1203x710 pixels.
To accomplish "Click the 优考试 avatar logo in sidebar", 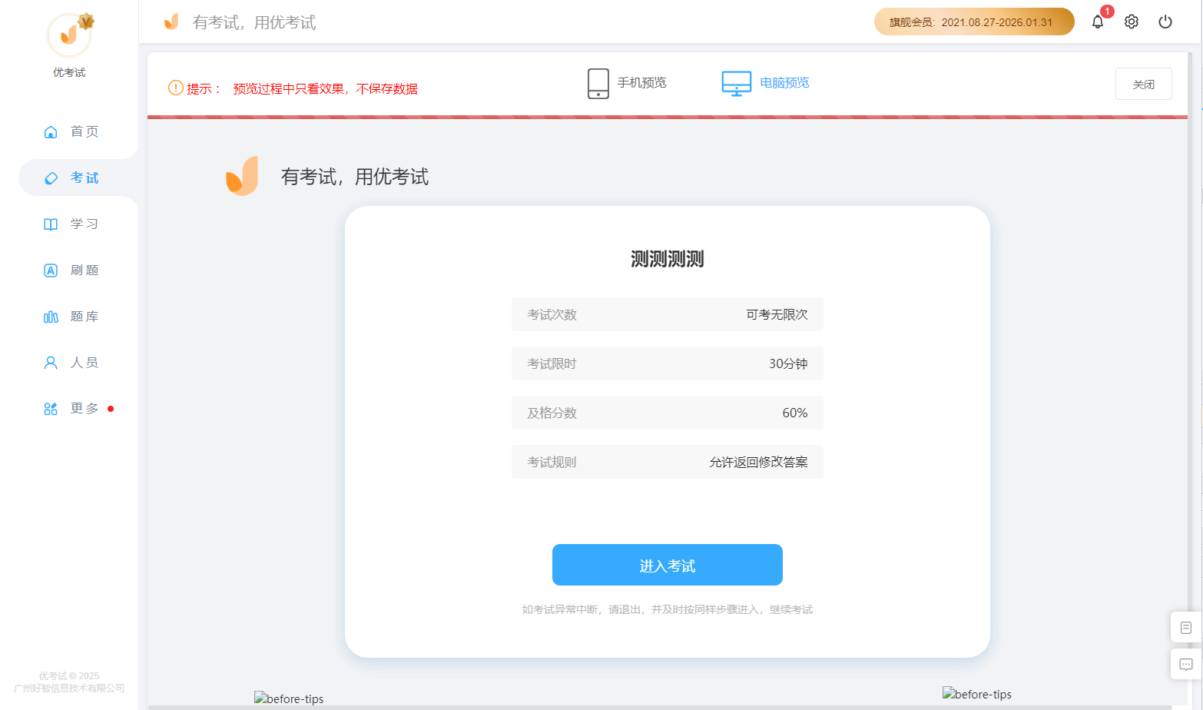I will pyautogui.click(x=70, y=35).
